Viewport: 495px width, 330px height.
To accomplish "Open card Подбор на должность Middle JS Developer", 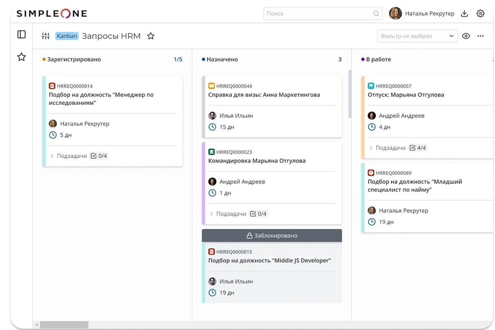I will (x=269, y=260).
